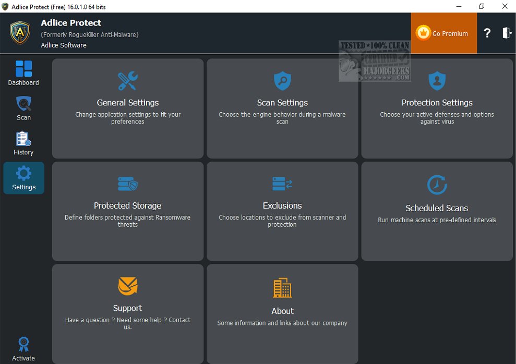Click the exit door icon in header
The width and height of the screenshot is (516, 364).
pos(507,33)
